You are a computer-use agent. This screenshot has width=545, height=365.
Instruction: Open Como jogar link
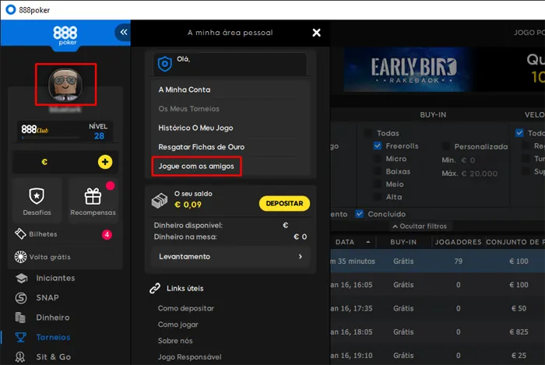178,325
